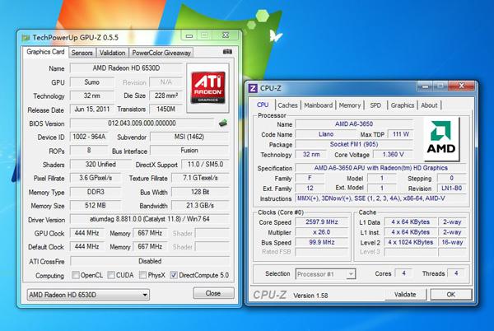
Task: Minimize the GPU-Z window
Action: click(x=189, y=35)
